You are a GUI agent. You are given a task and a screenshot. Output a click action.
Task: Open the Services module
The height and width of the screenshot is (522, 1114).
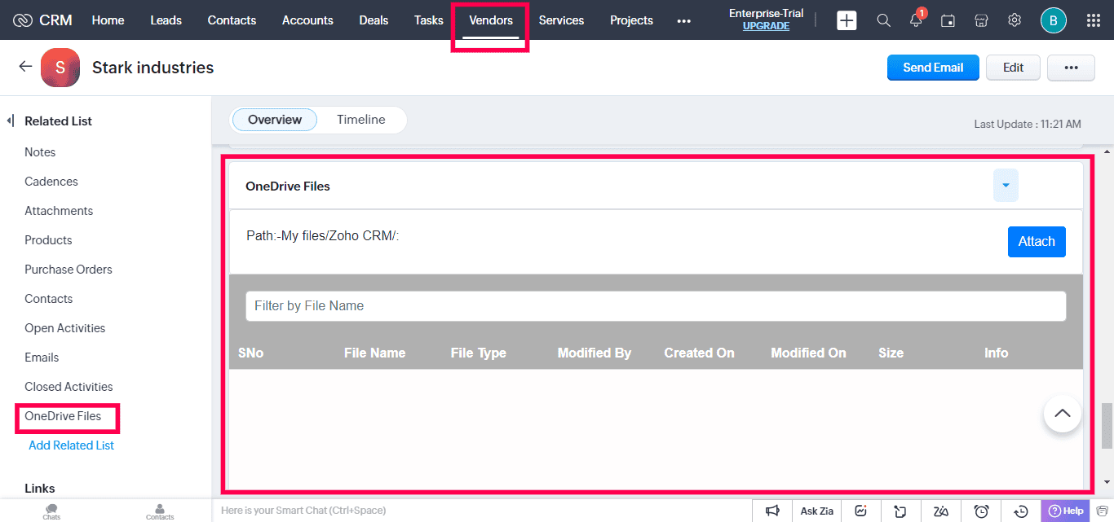click(x=561, y=20)
